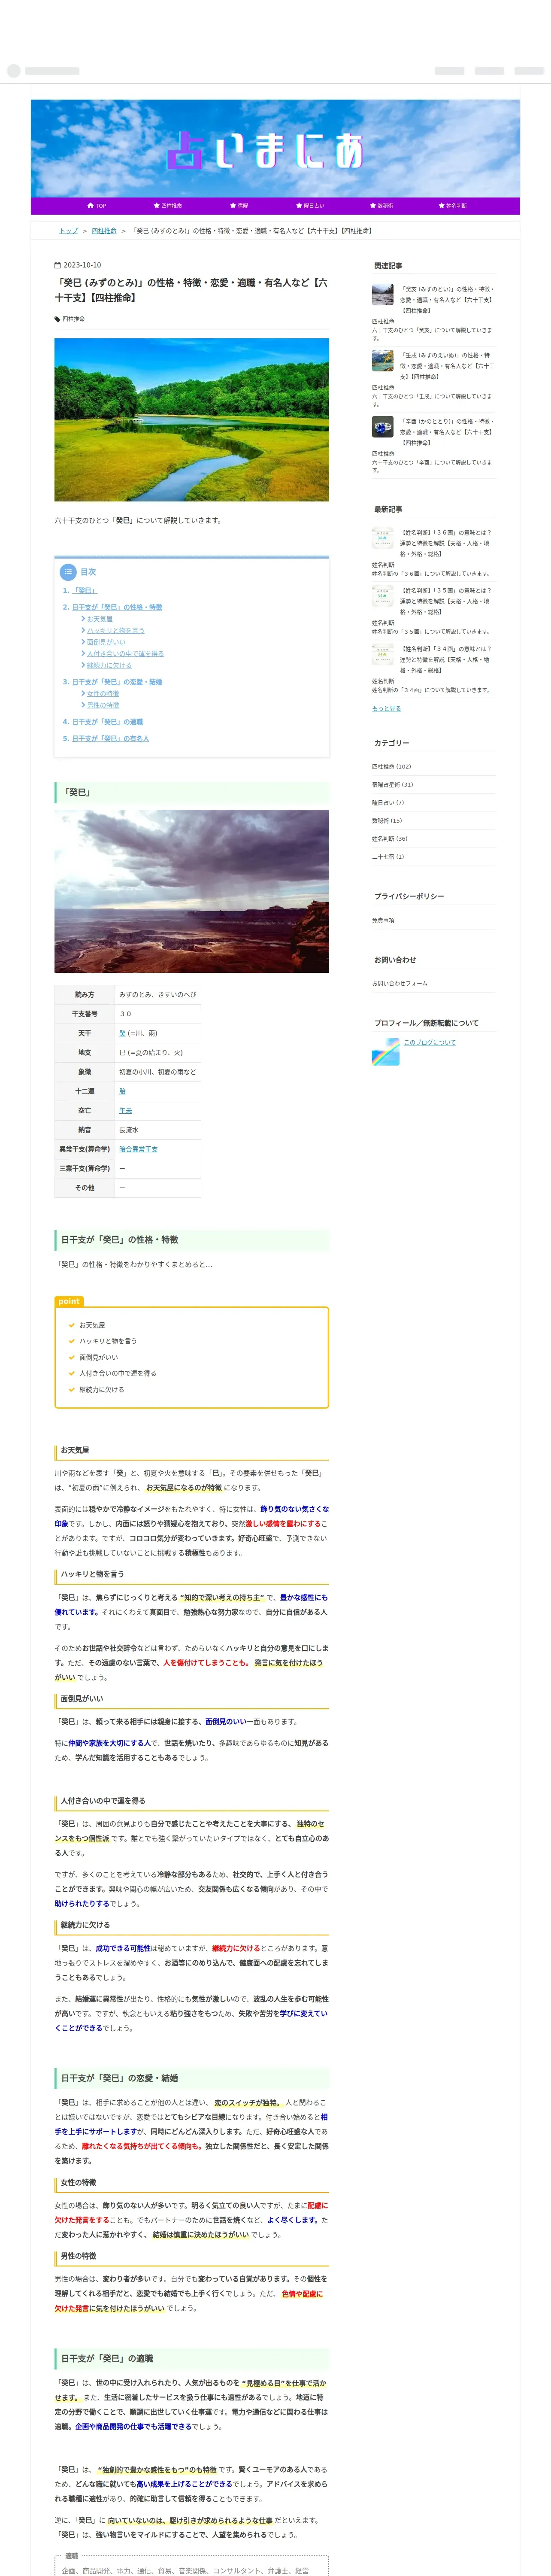The width and height of the screenshot is (551, 2576).
Task: Click the chevron before ハッキリと物を言う
Action: pos(83,631)
